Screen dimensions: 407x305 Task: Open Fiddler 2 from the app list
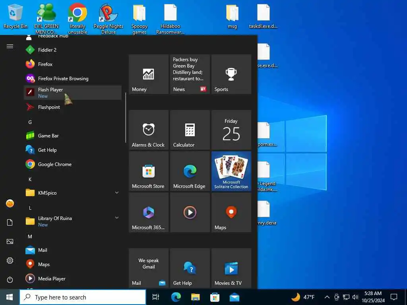pos(72,50)
